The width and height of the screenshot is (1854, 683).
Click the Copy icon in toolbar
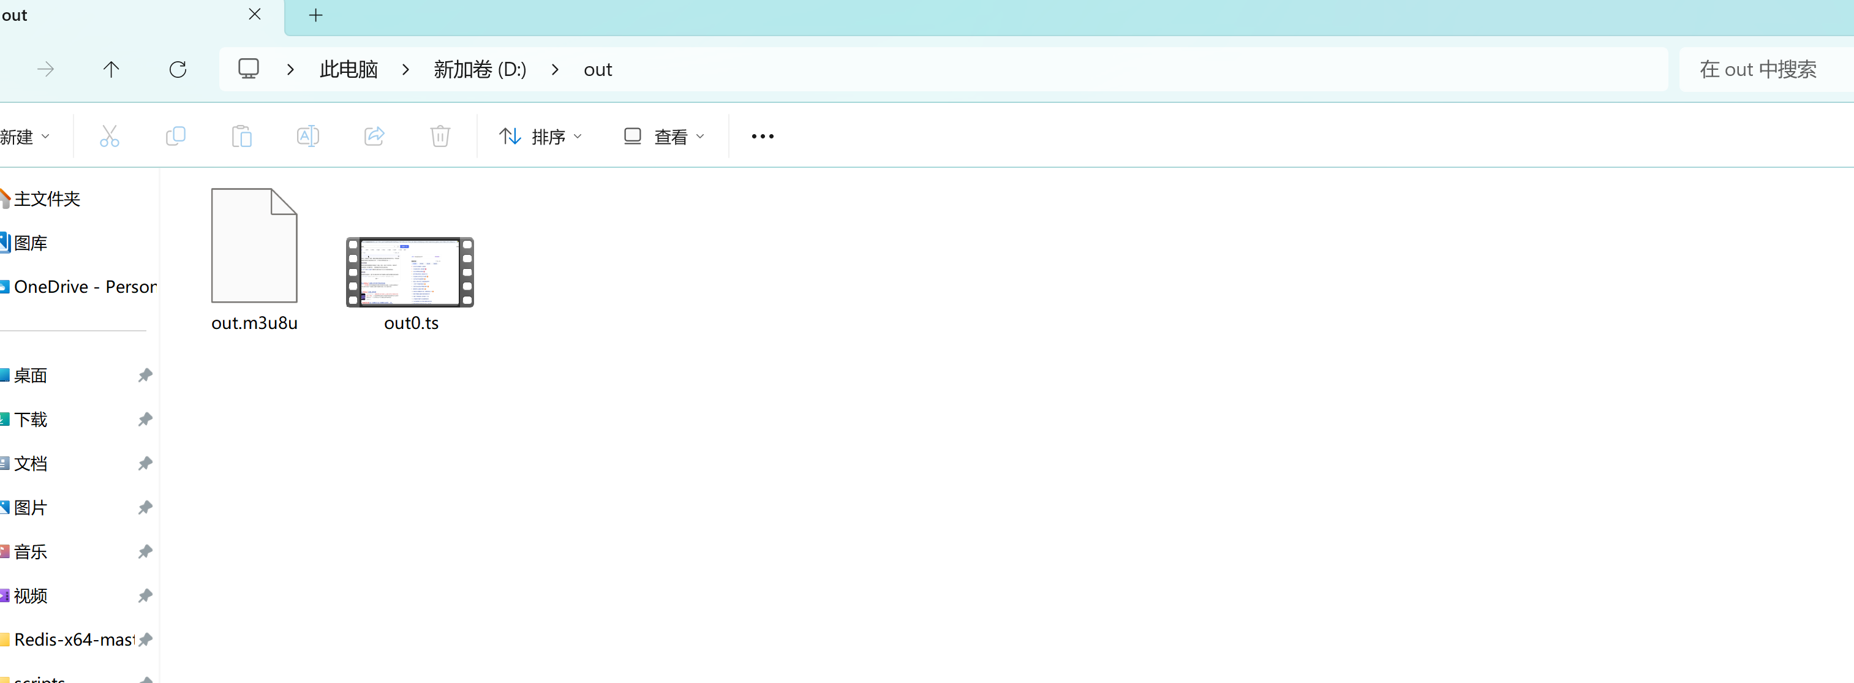coord(176,136)
